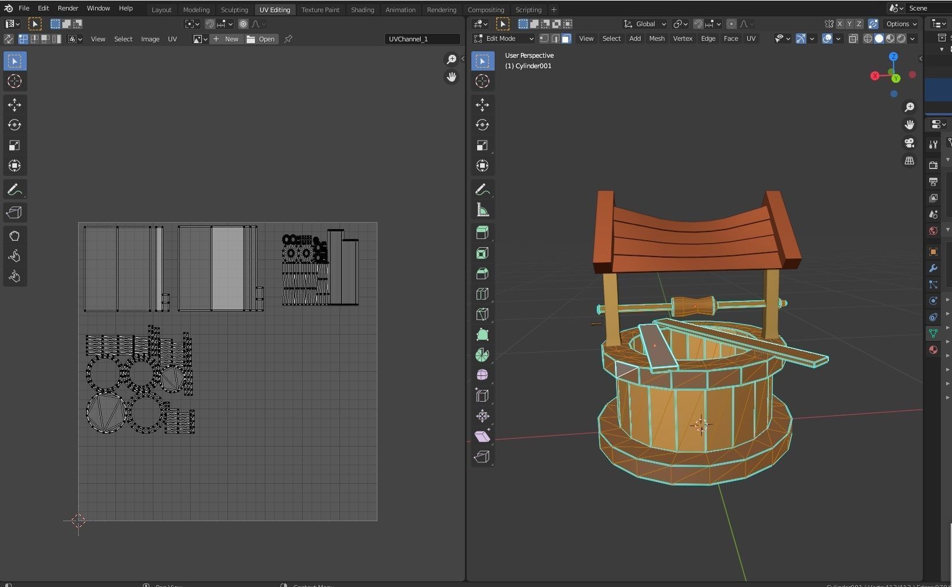Open Global transform orientation dropdown
The height and width of the screenshot is (587, 952).
[645, 24]
